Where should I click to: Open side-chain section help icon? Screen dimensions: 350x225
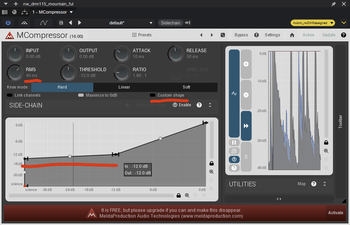199,105
